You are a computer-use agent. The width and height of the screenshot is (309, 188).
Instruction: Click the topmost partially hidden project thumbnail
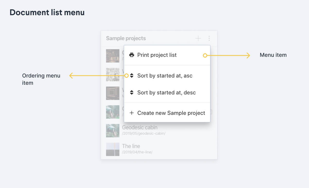[x=113, y=56]
